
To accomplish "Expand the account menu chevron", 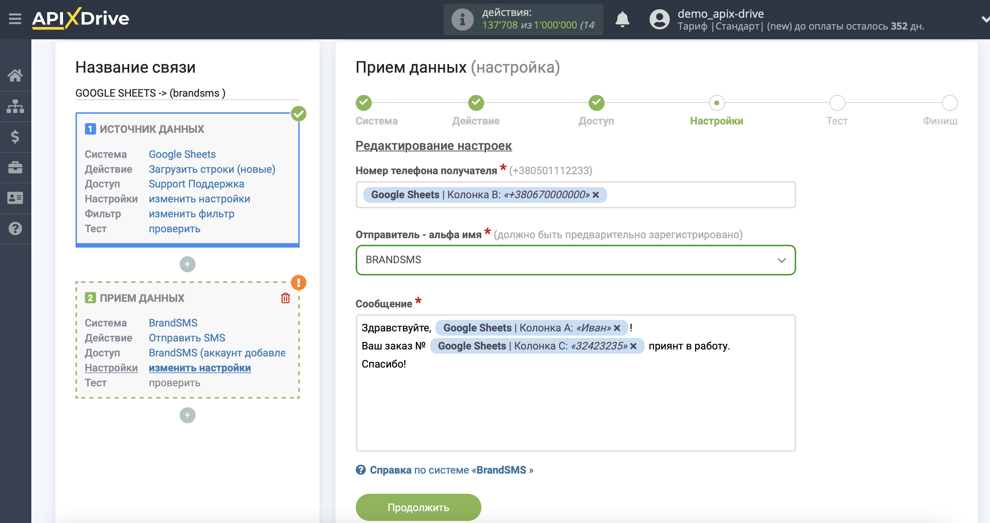I will (985, 19).
